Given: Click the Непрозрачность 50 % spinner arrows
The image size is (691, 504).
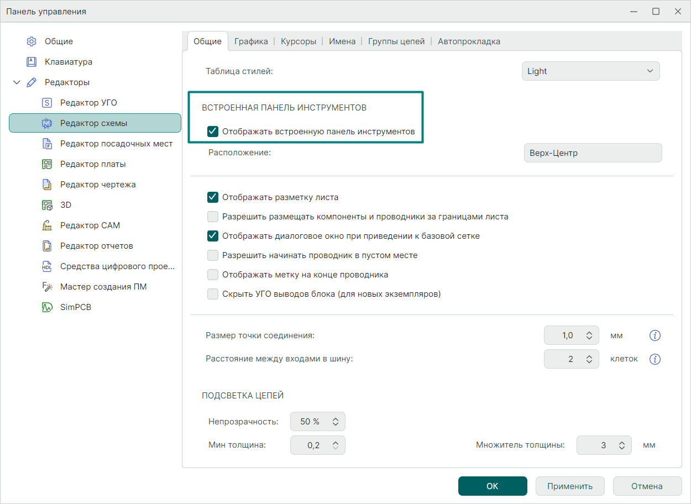Looking at the screenshot, I should [336, 422].
